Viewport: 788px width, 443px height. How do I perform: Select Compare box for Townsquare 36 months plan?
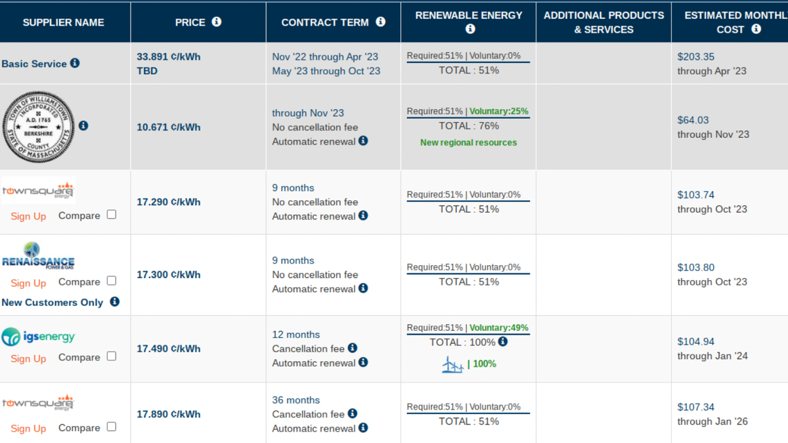coord(112,427)
